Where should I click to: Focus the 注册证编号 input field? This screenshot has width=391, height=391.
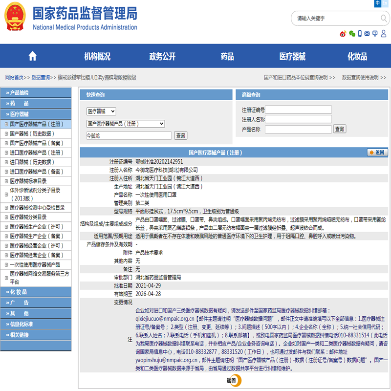point(298,109)
